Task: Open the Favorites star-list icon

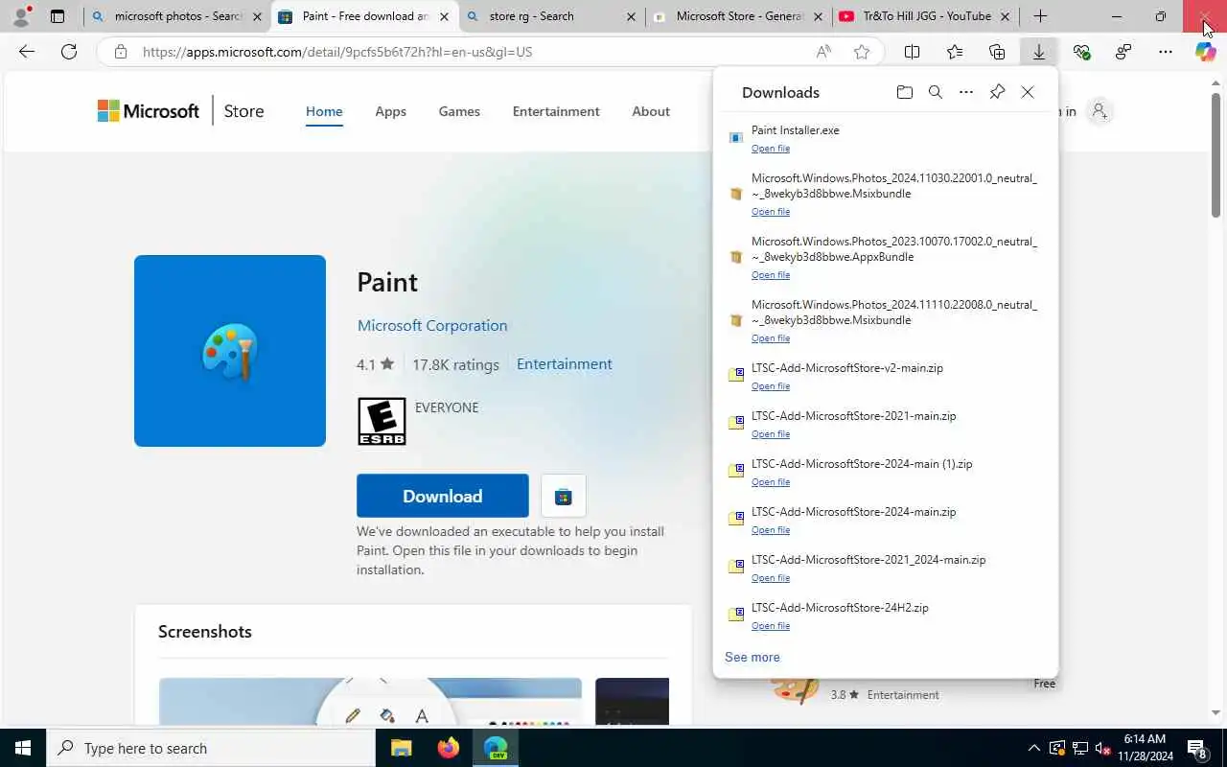Action: tap(955, 52)
